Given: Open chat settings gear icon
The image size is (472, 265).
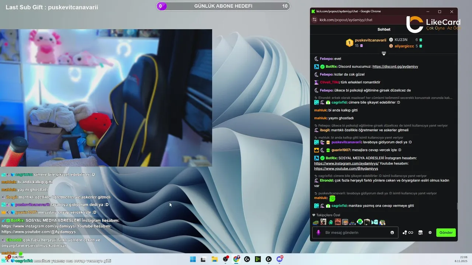Looking at the screenshot, I should (430, 233).
